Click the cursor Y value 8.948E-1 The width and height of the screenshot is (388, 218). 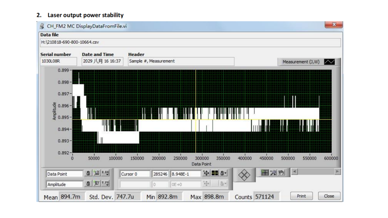coord(186,174)
